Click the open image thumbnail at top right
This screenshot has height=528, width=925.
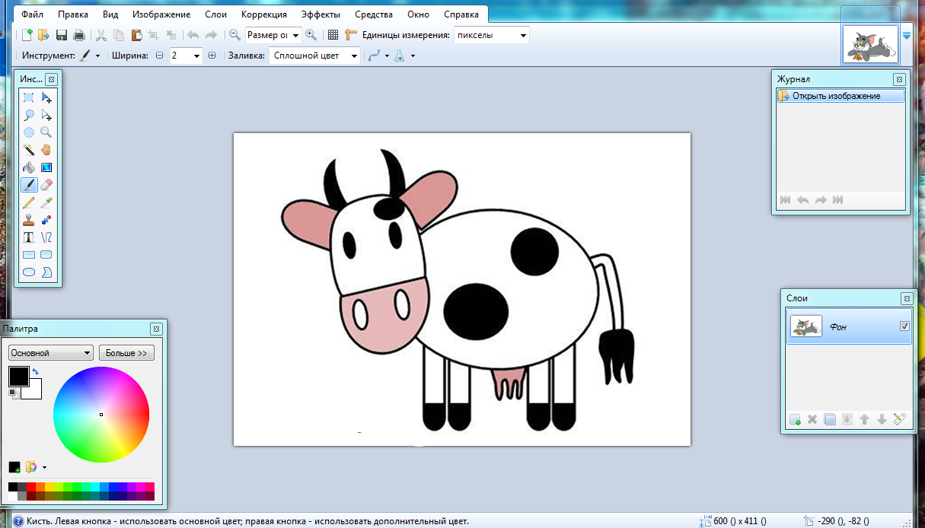point(870,45)
